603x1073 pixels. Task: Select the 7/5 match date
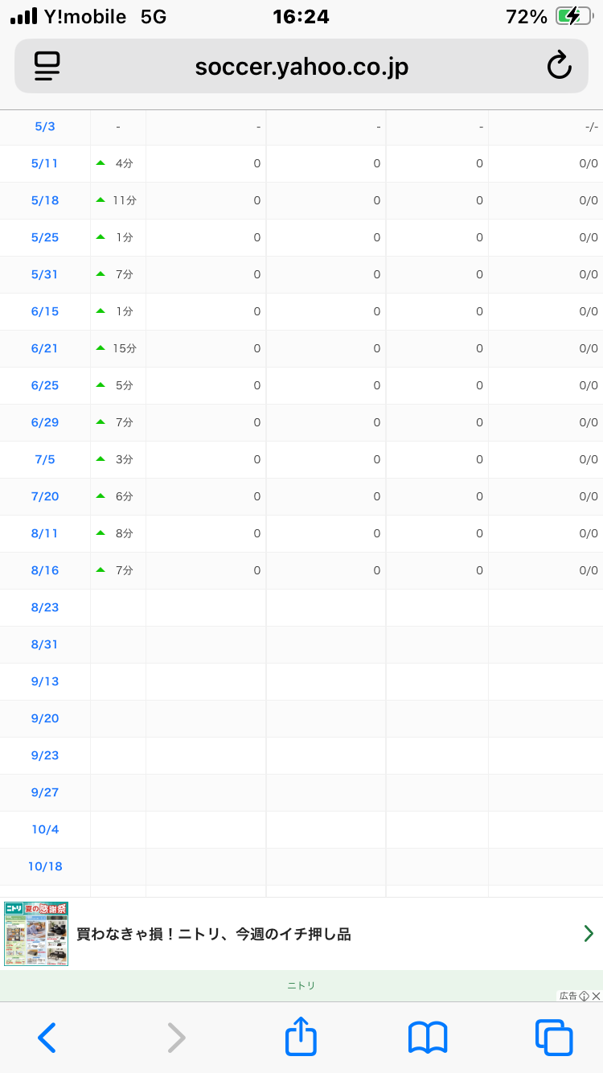coord(45,459)
